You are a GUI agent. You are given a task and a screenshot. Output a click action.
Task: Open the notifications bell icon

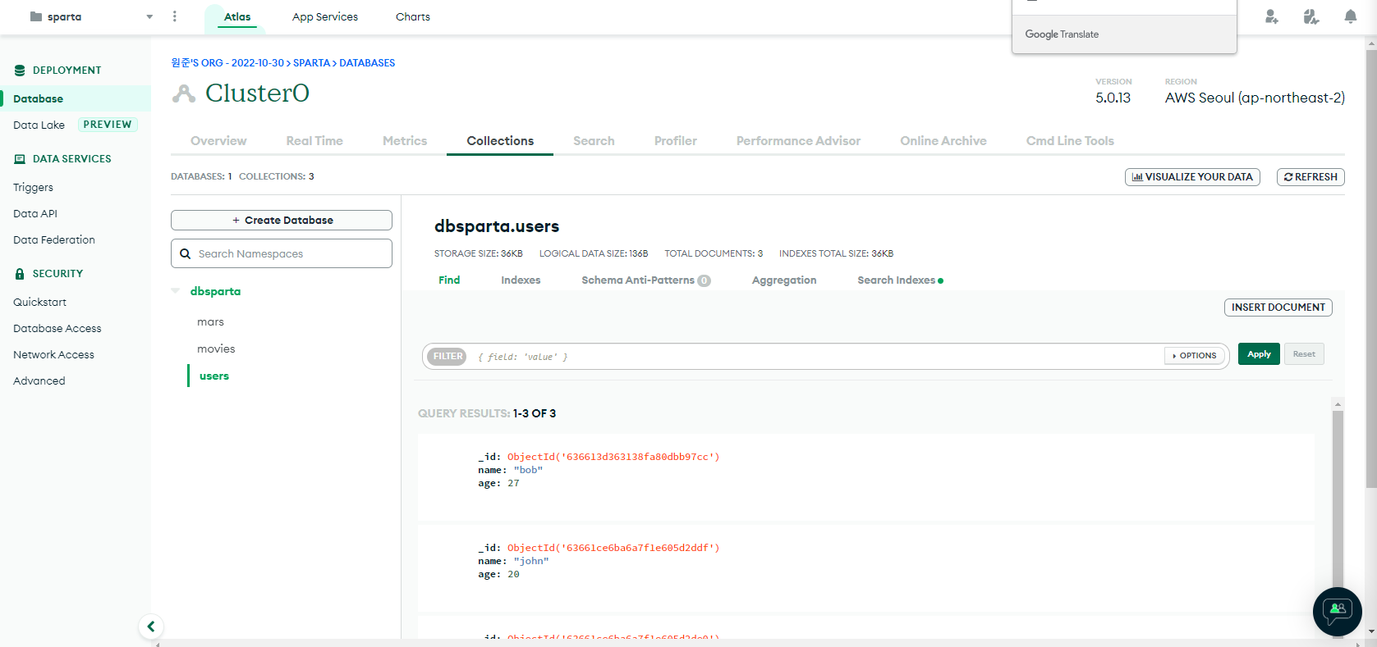click(x=1350, y=16)
